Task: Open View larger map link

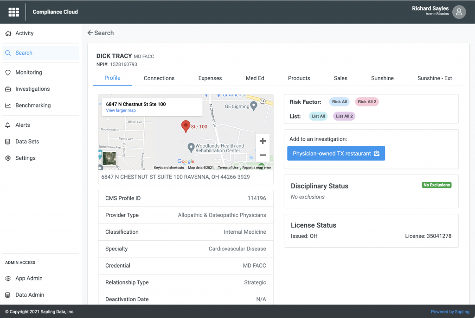Action: point(121,110)
